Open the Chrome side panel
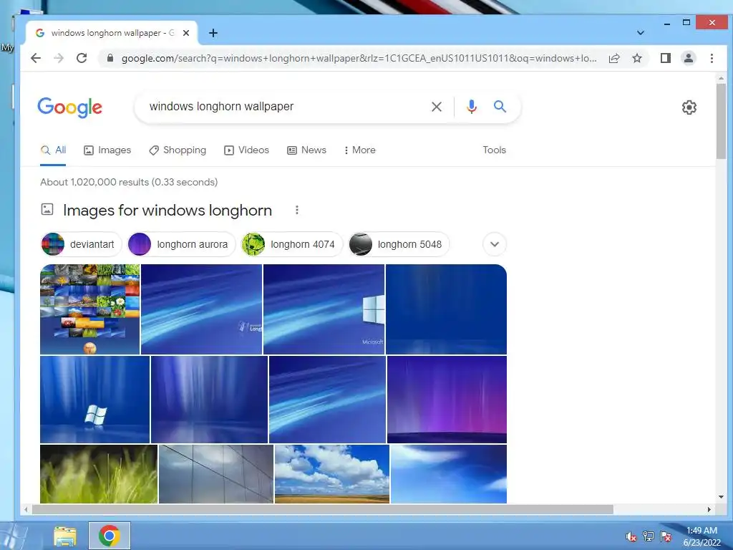The width and height of the screenshot is (733, 550). (x=665, y=58)
